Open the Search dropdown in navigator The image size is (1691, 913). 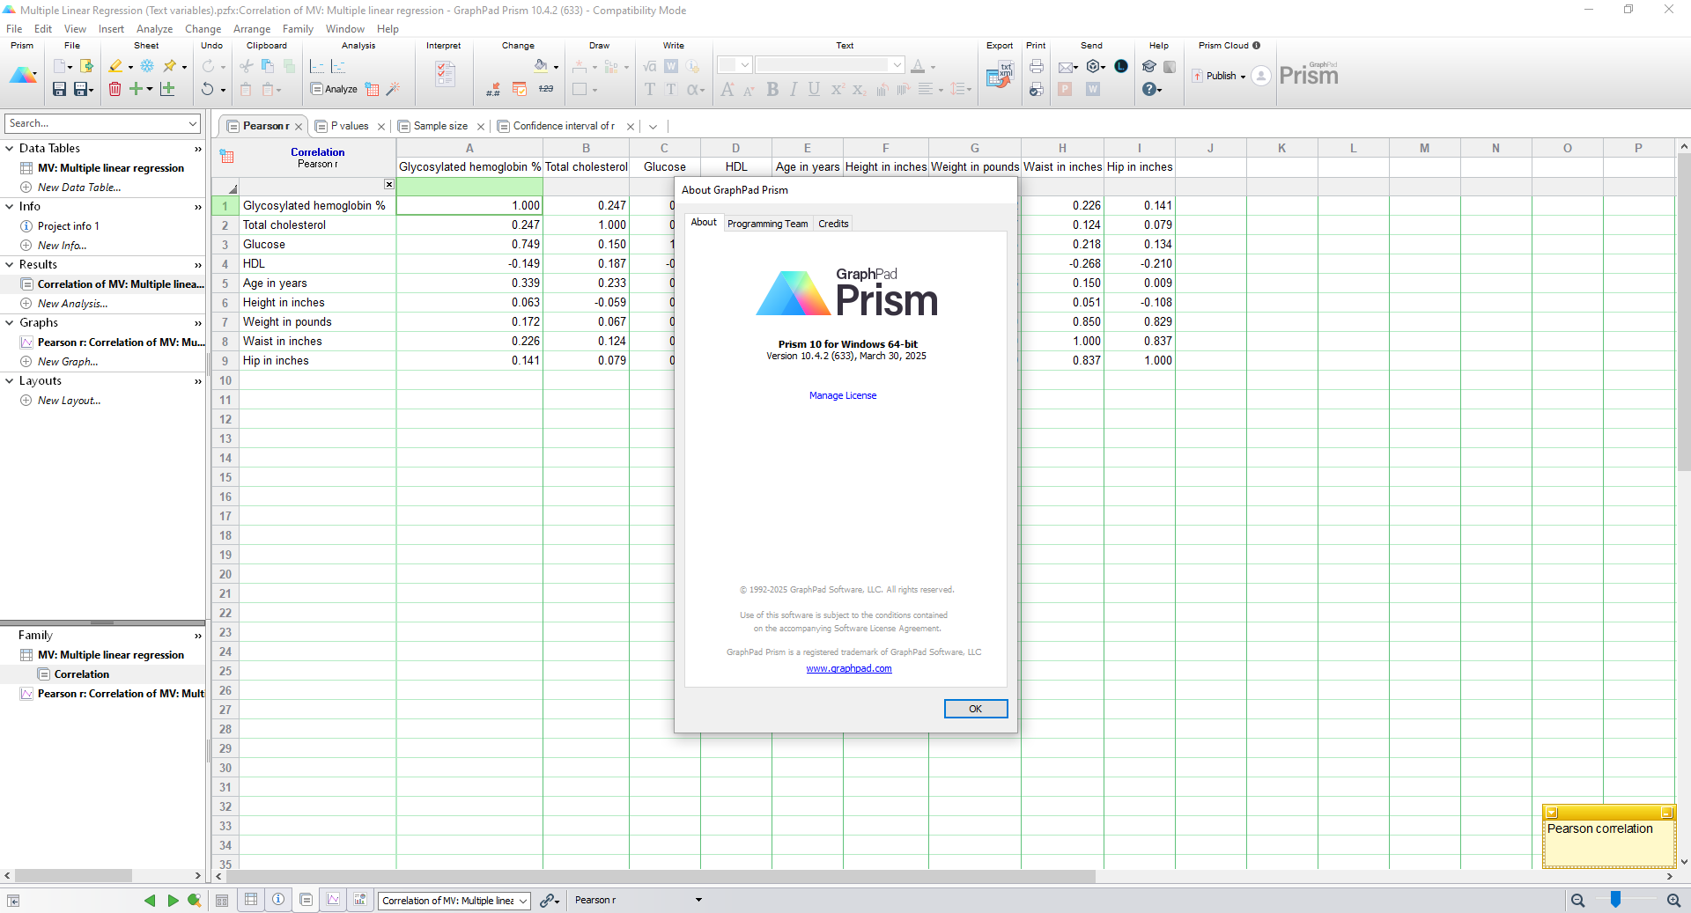[193, 123]
